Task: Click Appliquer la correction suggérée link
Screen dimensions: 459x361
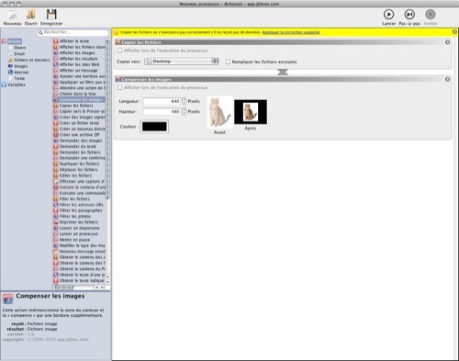Action: [291, 32]
